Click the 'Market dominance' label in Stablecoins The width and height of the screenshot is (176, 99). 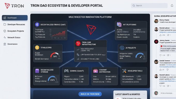pos(42,59)
